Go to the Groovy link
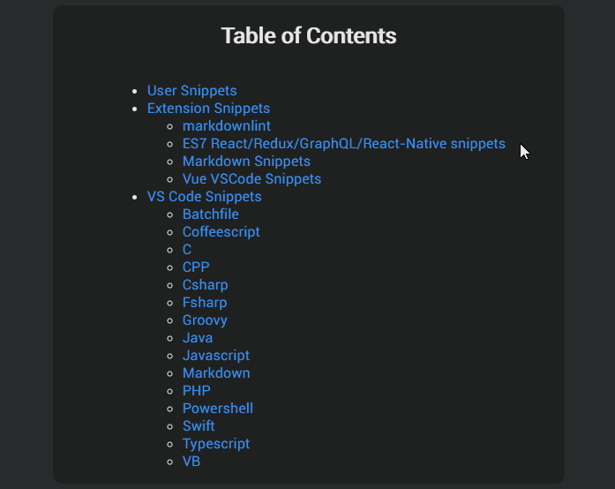 tap(205, 320)
